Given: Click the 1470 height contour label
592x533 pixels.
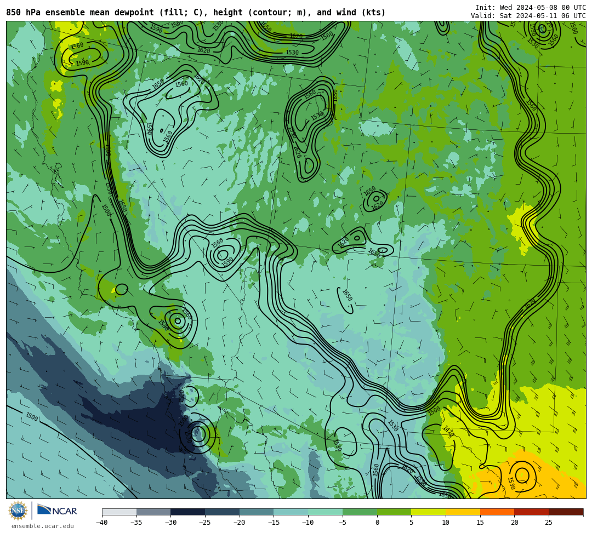Looking at the screenshot, I should click(448, 432).
